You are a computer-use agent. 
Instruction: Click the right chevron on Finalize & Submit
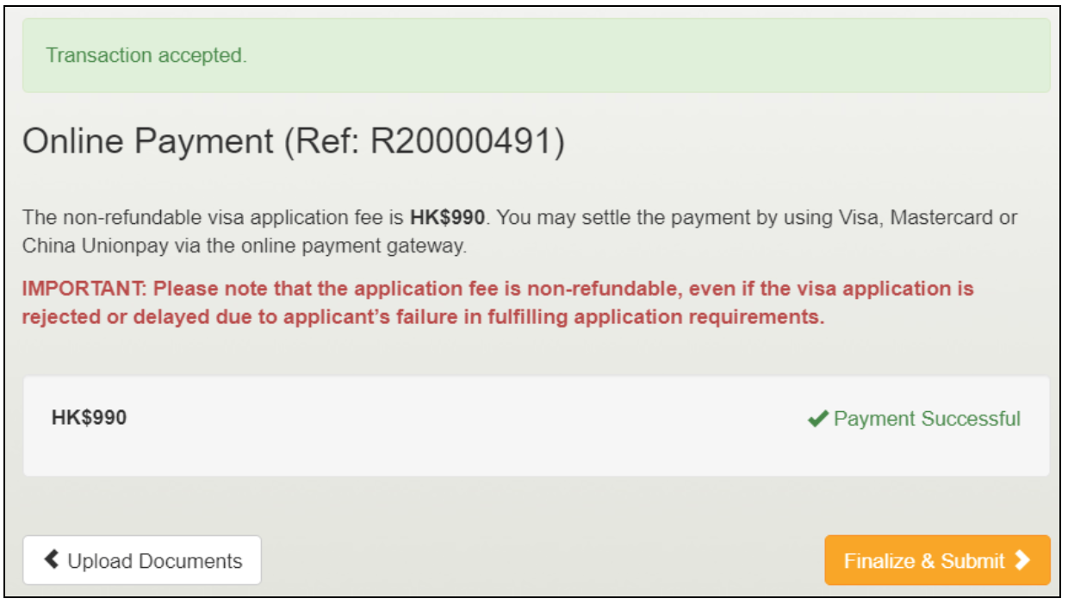tap(1022, 561)
